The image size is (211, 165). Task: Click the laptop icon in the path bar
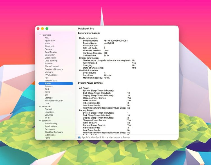coord(79,137)
